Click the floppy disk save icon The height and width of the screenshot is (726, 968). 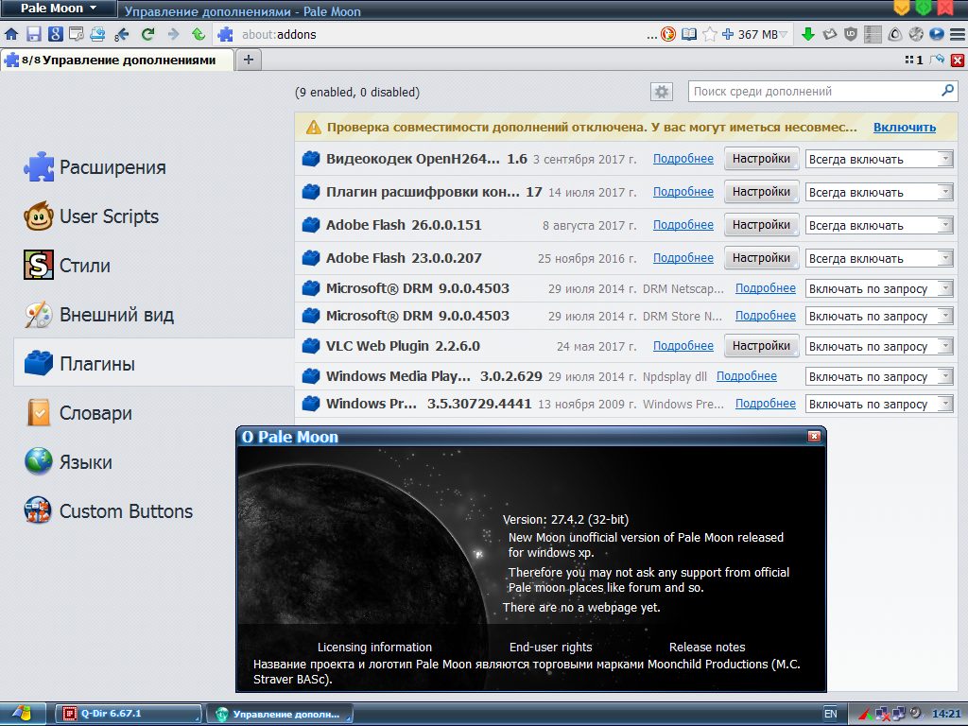pyautogui.click(x=33, y=34)
